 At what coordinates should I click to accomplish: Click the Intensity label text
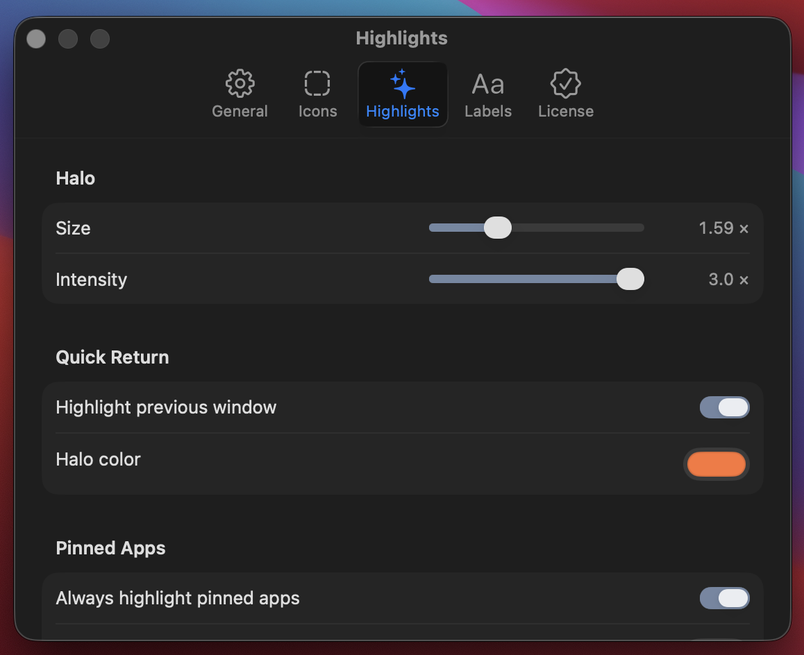click(x=91, y=280)
